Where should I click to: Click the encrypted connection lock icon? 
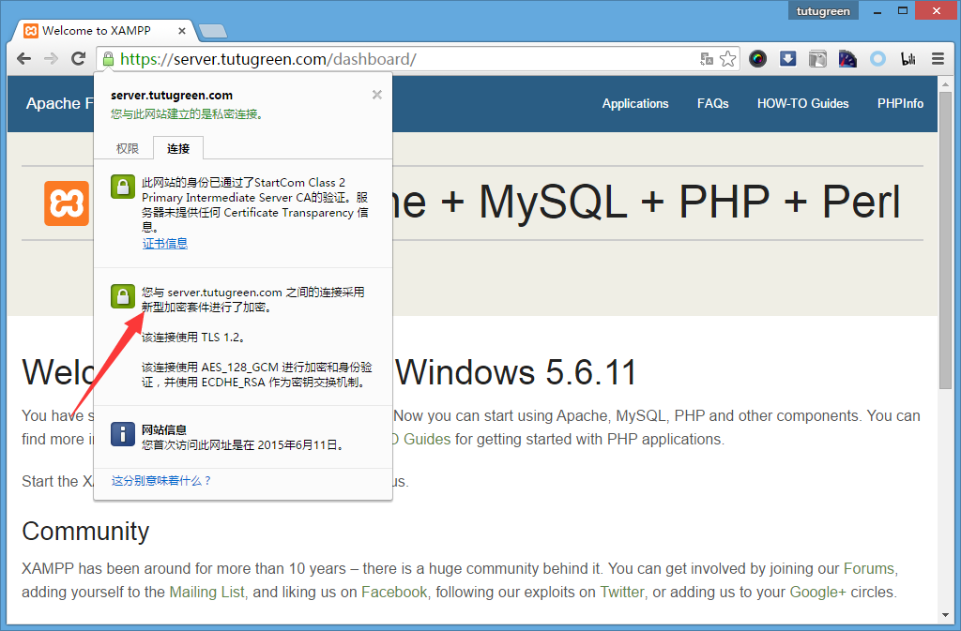click(123, 296)
